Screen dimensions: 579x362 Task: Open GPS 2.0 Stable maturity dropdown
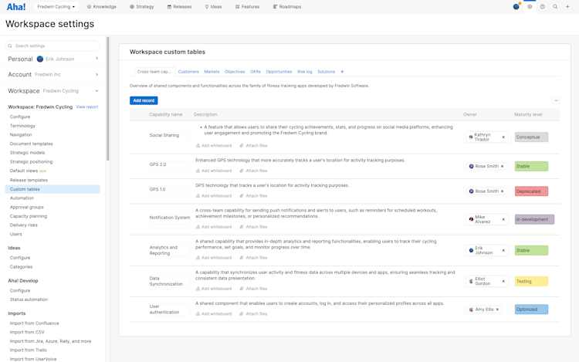pos(531,167)
